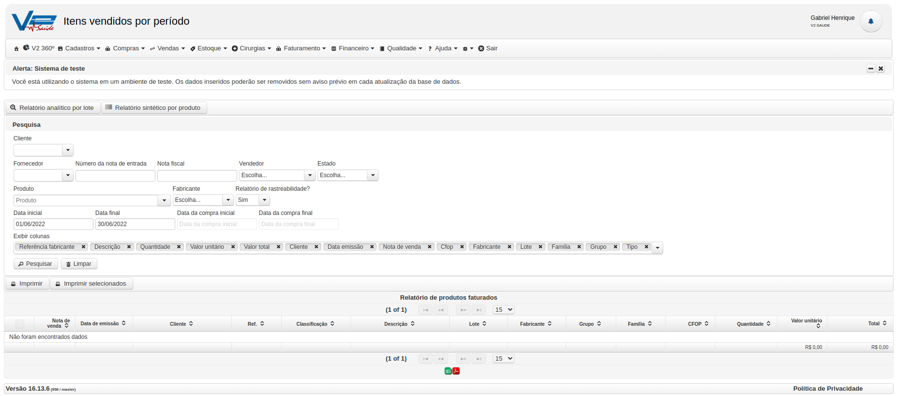This screenshot has height=396, width=897.
Task: Open Política de Privacidade link
Action: pyautogui.click(x=828, y=389)
